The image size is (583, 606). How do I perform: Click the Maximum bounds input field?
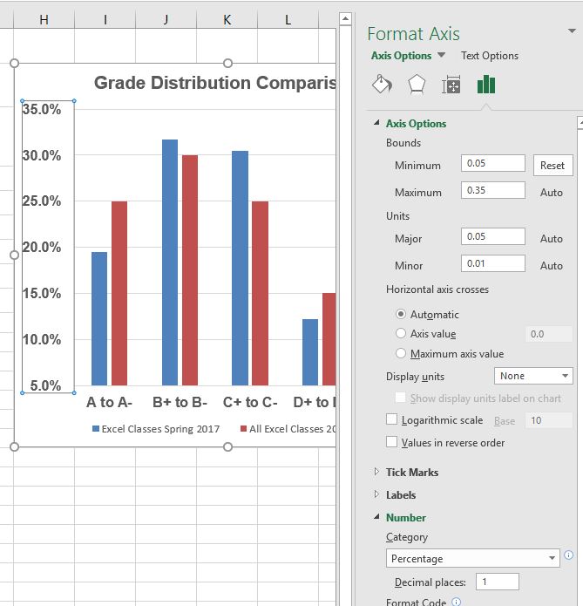[x=493, y=190]
